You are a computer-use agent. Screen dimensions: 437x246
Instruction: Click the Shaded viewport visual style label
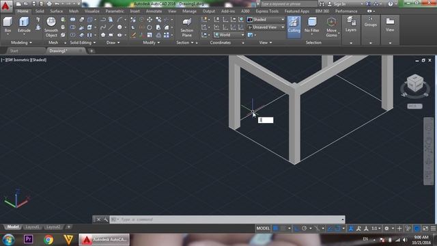point(38,60)
